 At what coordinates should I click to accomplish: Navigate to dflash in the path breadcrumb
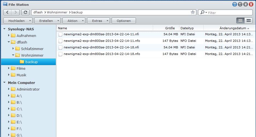(38, 12)
